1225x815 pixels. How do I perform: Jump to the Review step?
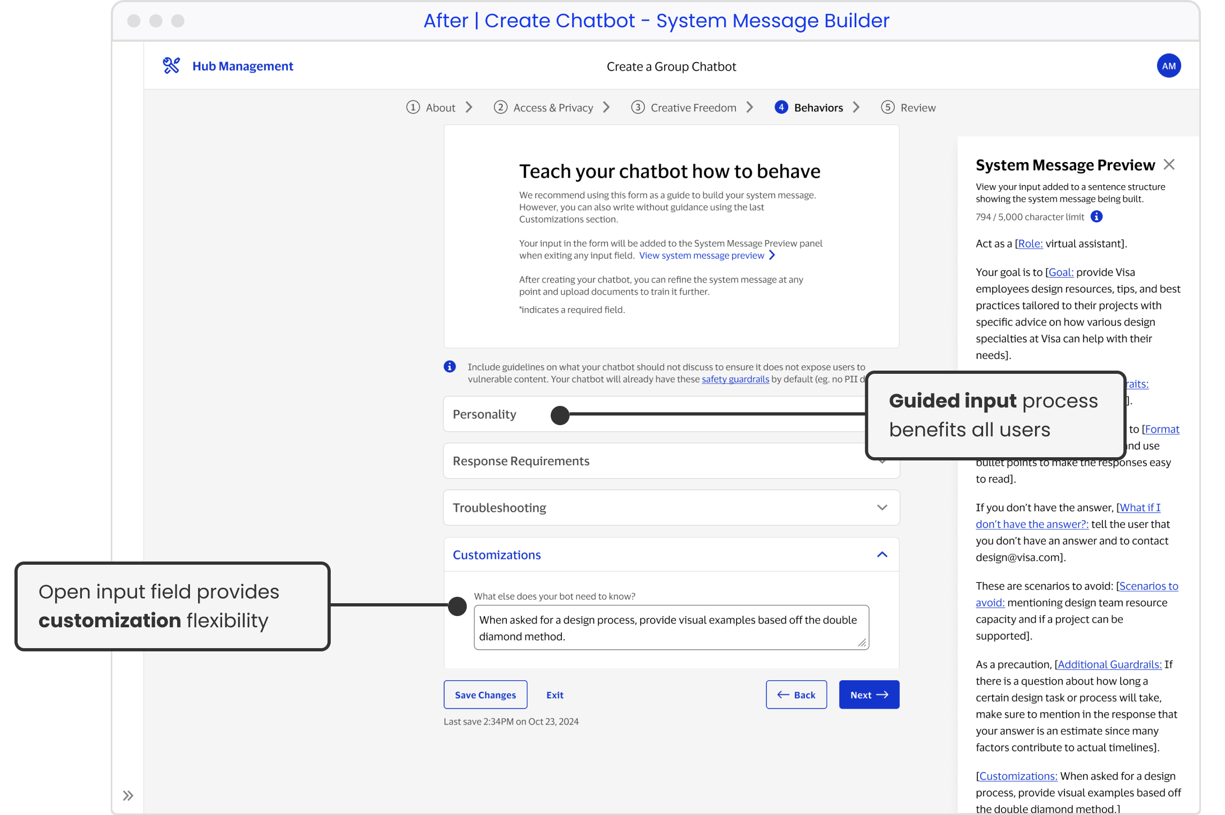[917, 107]
